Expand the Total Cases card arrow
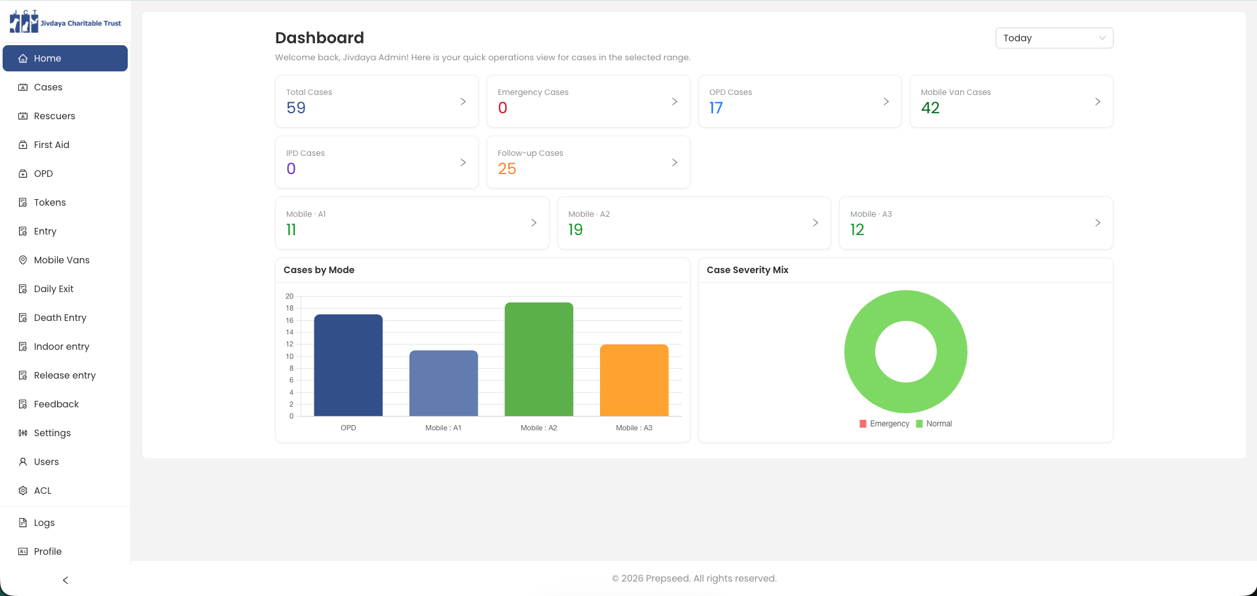 point(463,102)
